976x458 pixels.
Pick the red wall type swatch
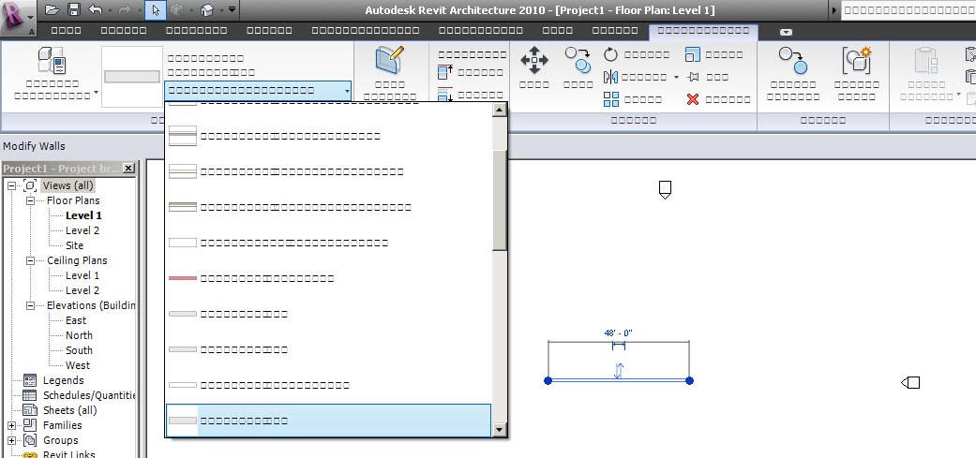[183, 278]
